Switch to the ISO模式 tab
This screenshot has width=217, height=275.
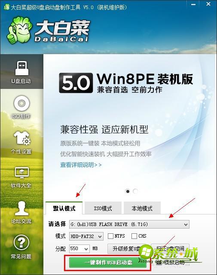point(103,208)
